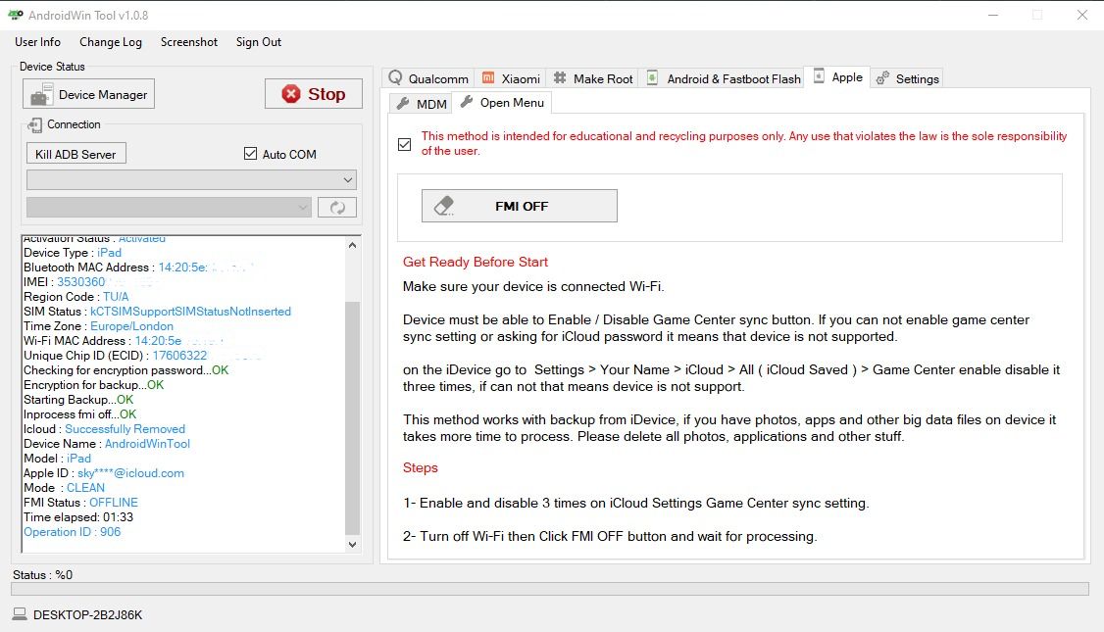The width and height of the screenshot is (1104, 632).
Task: Open the Android & Fastboot Flash tab
Action: (724, 78)
